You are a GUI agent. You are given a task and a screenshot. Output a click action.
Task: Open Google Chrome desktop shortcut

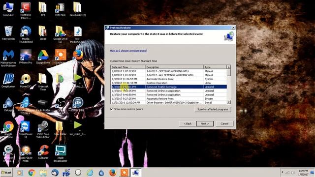[8, 130]
